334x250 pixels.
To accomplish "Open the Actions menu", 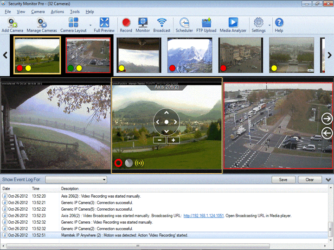I will (x=58, y=12).
